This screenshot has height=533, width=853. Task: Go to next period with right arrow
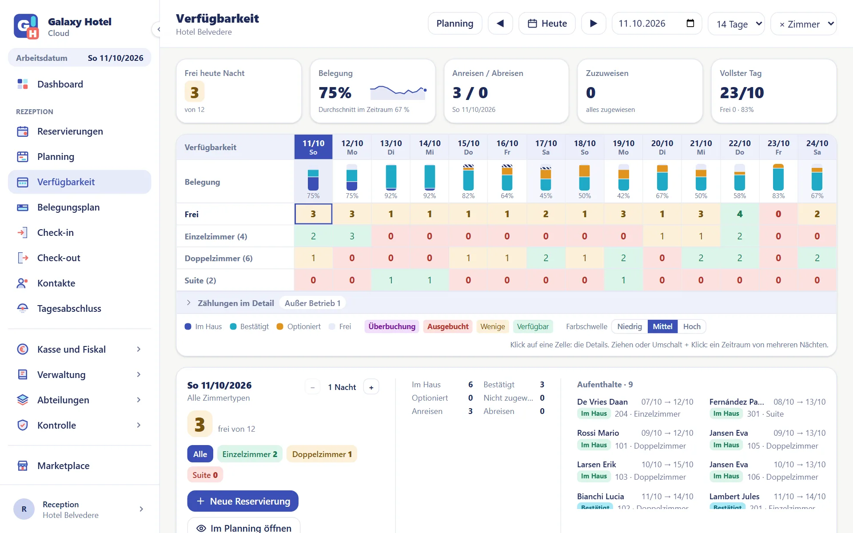594,24
